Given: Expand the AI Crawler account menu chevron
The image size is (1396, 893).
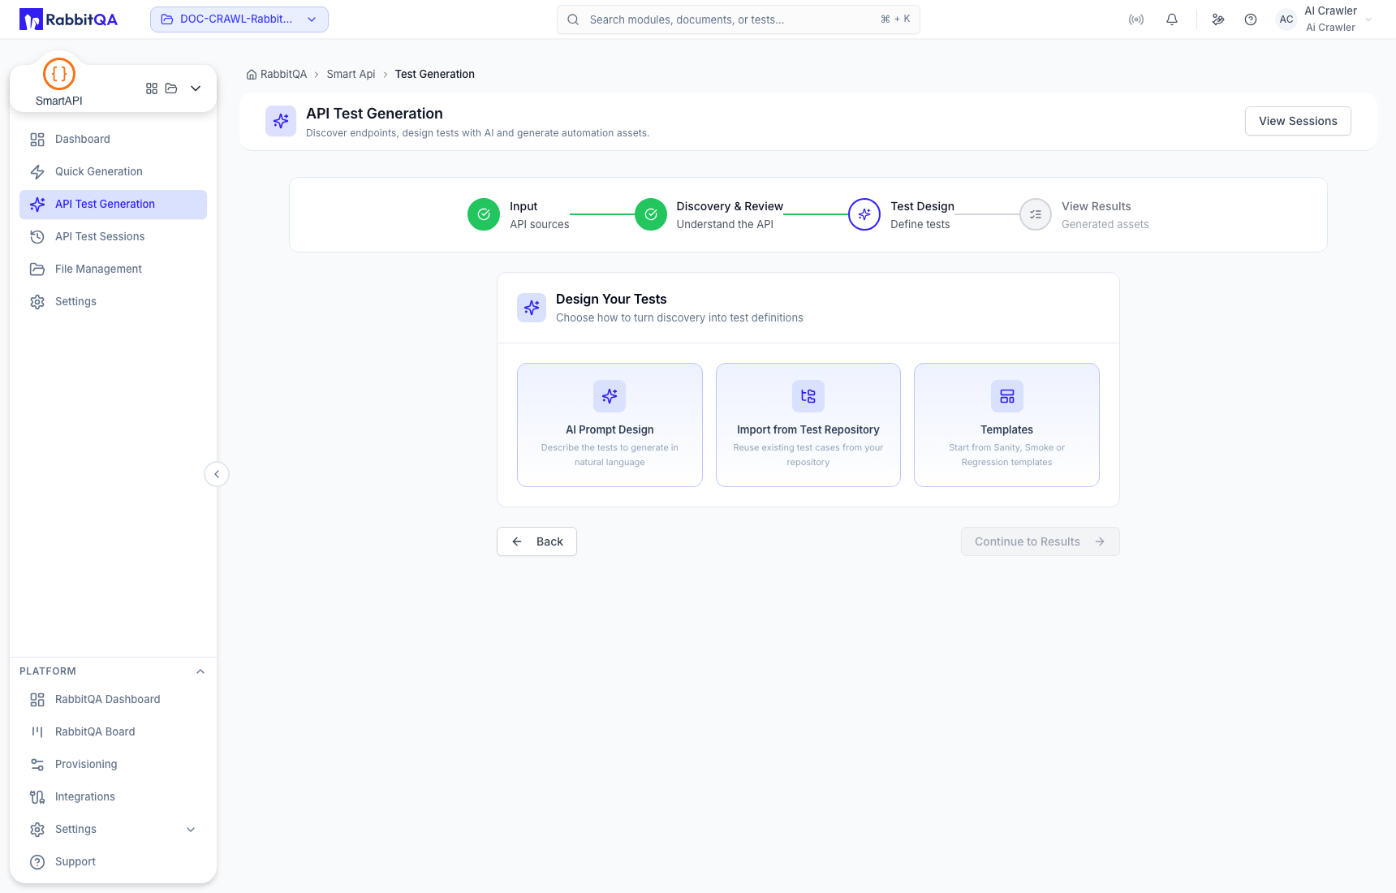Looking at the screenshot, I should click(1368, 19).
